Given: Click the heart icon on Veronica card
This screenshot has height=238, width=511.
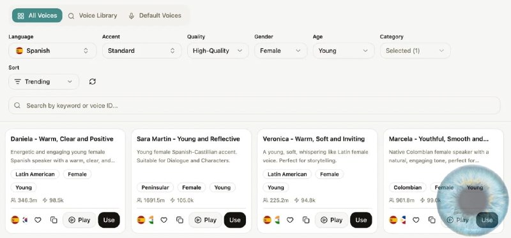Looking at the screenshot, I should [290, 220].
